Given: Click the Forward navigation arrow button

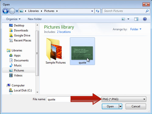Looking at the screenshot, I should tap(12, 11).
